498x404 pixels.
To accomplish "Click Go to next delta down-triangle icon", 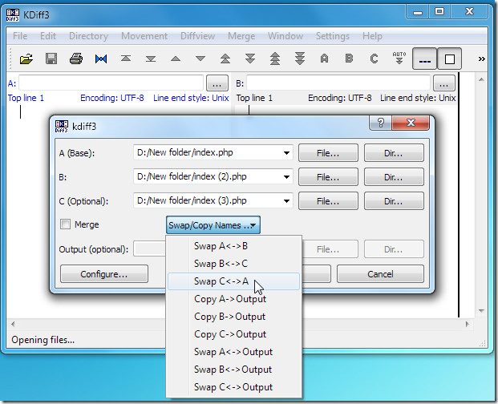I will (x=200, y=59).
